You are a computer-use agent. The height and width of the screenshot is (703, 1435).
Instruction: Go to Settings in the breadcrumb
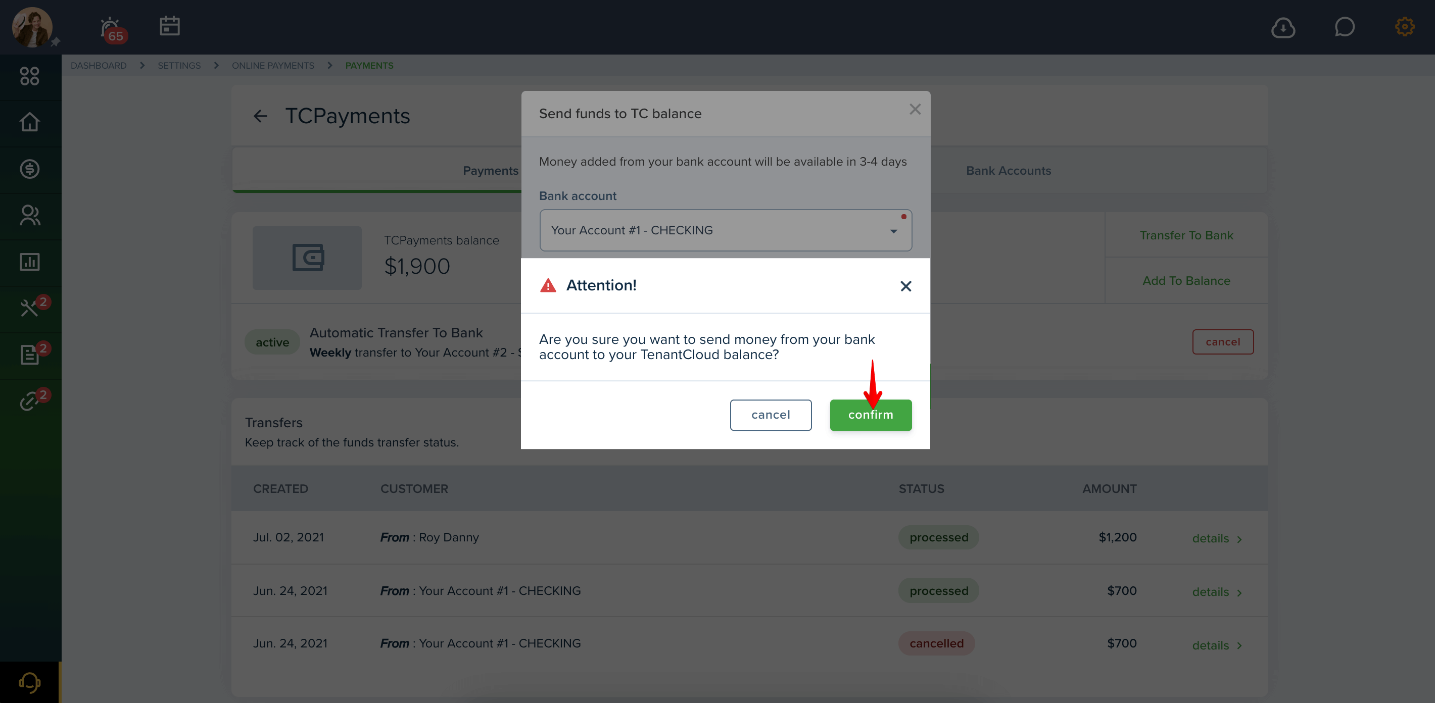point(179,66)
